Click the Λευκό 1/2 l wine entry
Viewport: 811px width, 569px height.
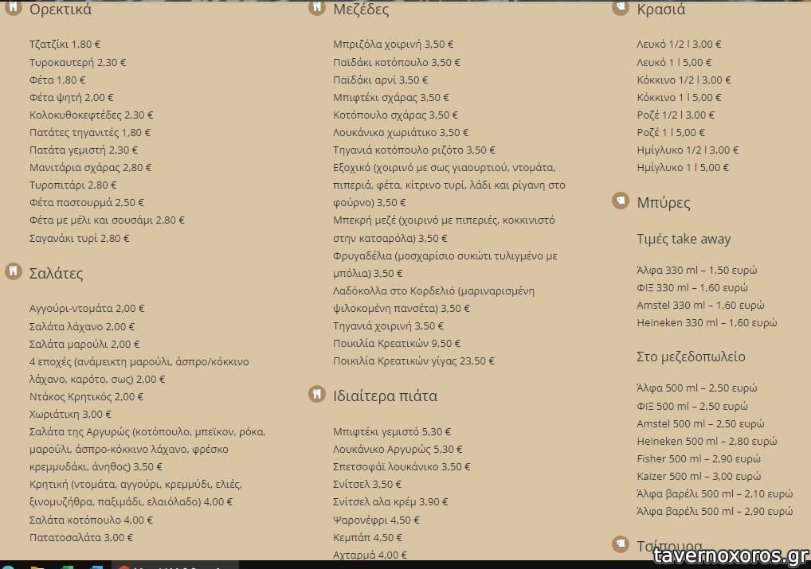pyautogui.click(x=680, y=45)
